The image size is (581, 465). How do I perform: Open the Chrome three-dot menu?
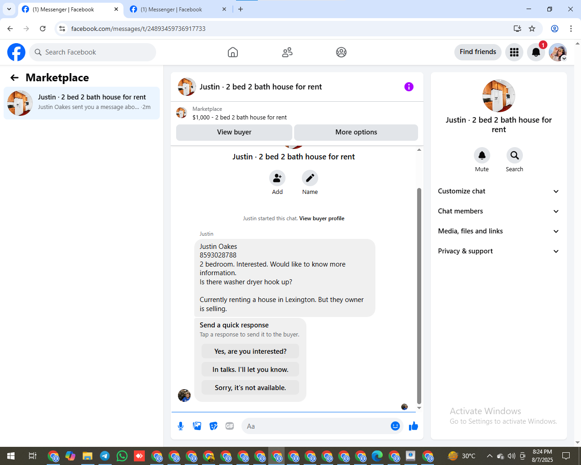tap(571, 29)
